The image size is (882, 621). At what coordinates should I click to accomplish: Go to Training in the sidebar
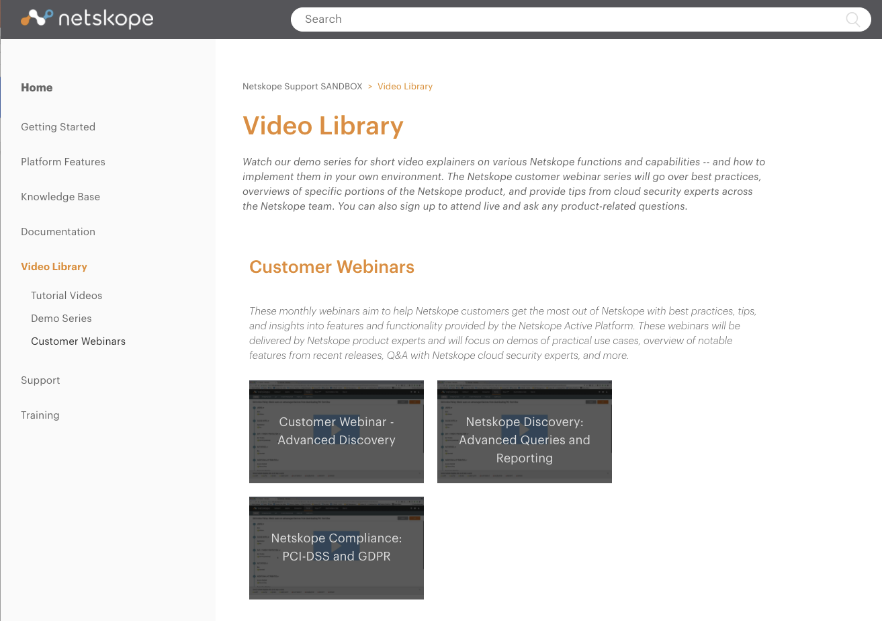tap(40, 415)
